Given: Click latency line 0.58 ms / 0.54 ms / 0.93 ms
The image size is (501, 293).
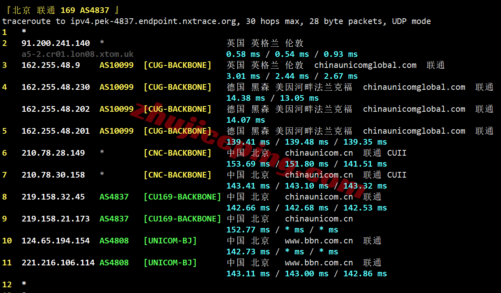Looking at the screenshot, I should (x=292, y=54).
